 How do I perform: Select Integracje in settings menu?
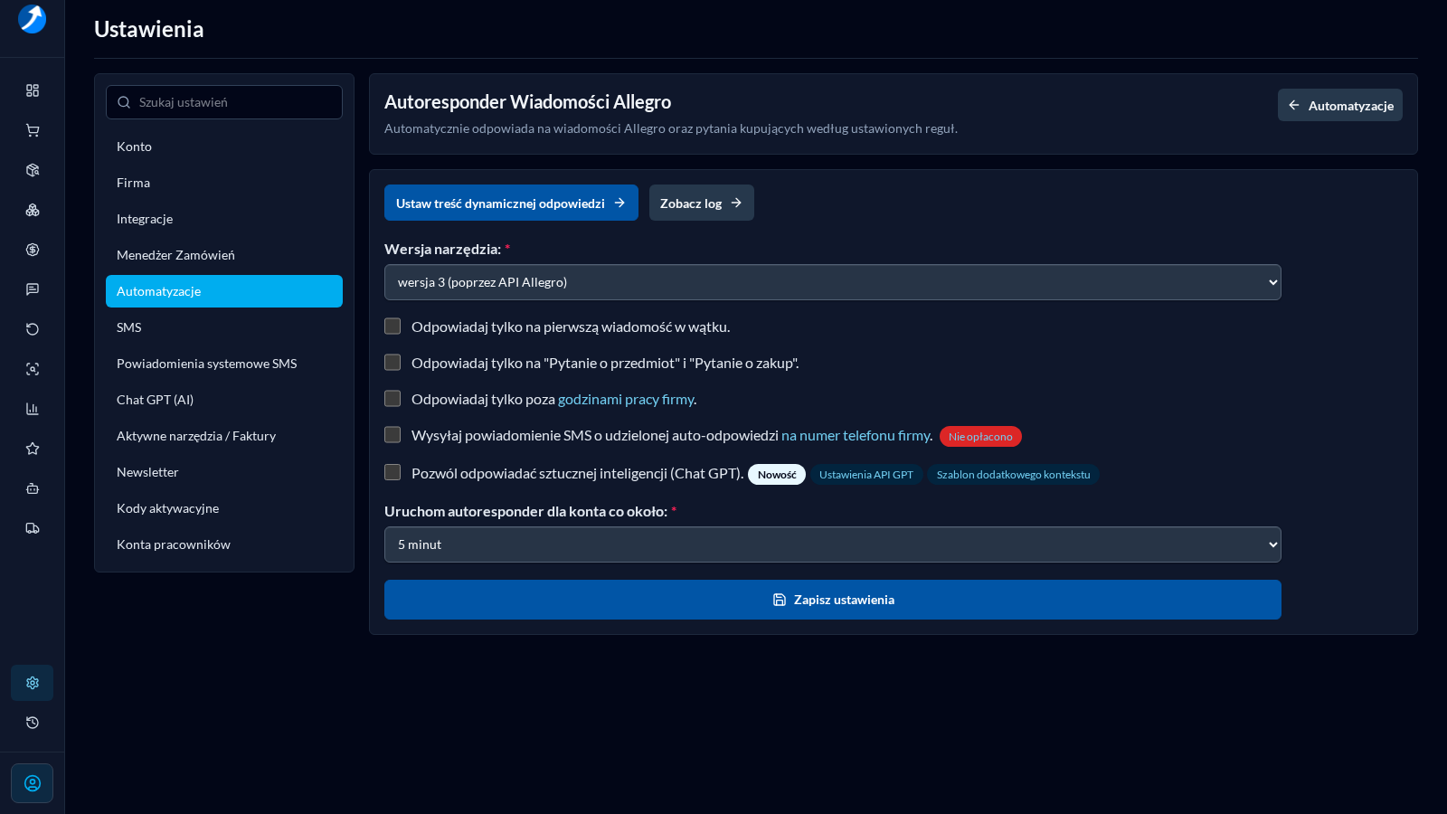tap(224, 219)
